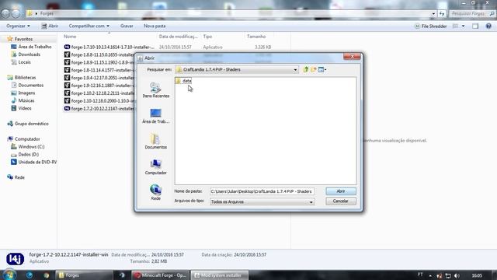This screenshot has width=497, height=280.
Task: Toggle the Explorer preview pane icon
Action: pyautogui.click(x=475, y=26)
